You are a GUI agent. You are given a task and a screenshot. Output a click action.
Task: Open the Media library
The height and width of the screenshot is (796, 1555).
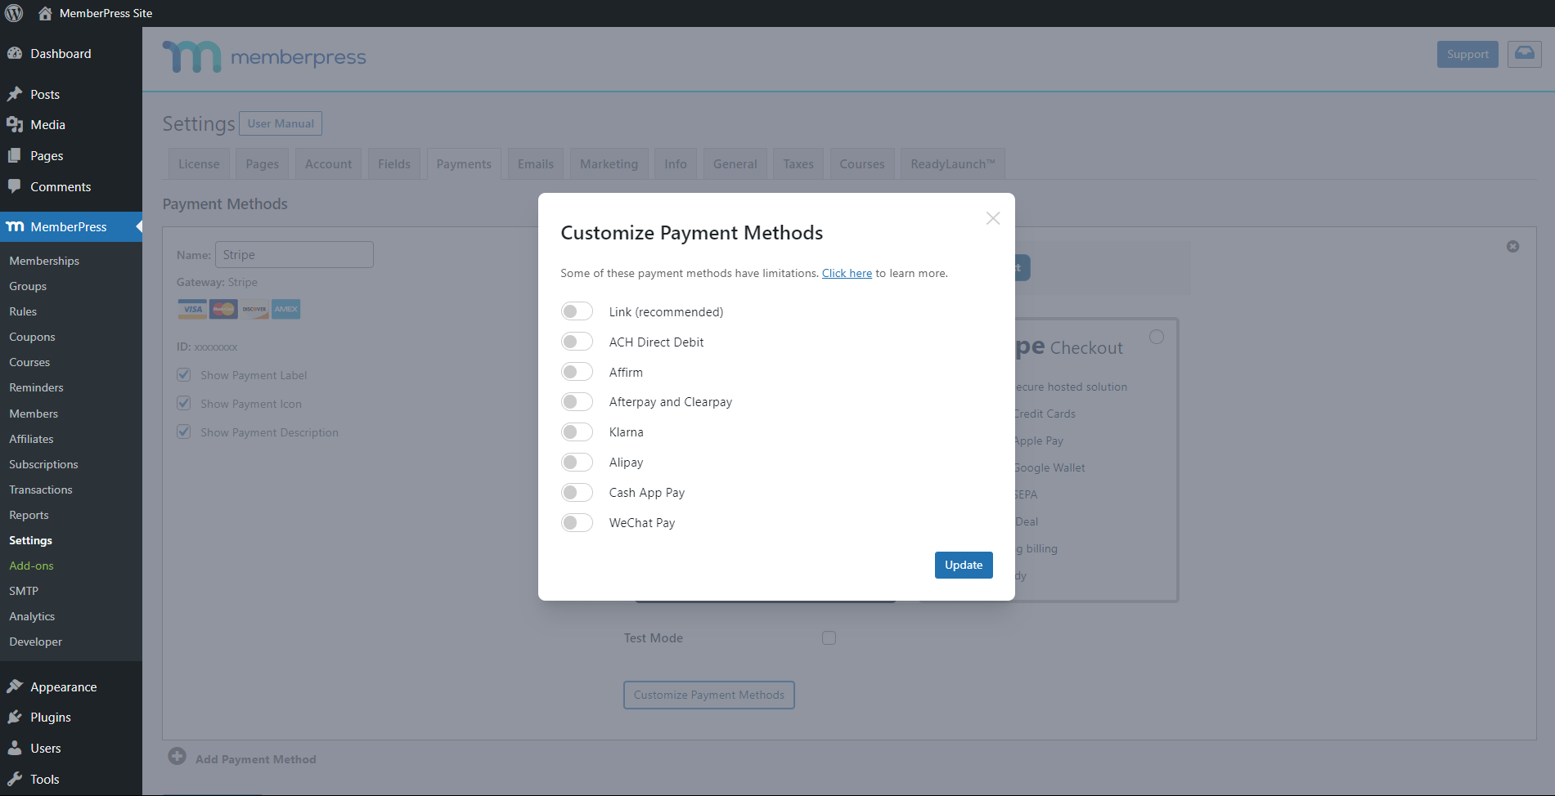47,124
